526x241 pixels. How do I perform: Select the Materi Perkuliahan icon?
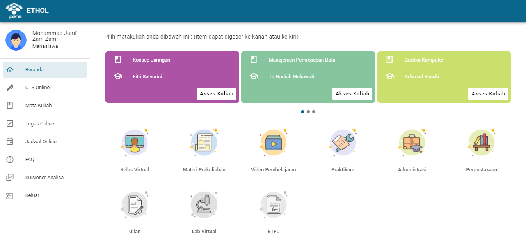[x=204, y=142]
